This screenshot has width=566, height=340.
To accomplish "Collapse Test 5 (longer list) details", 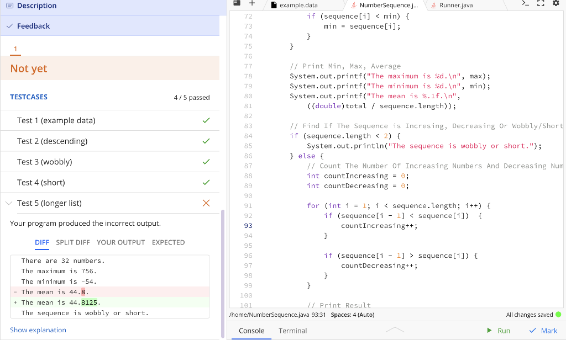I will [x=9, y=203].
